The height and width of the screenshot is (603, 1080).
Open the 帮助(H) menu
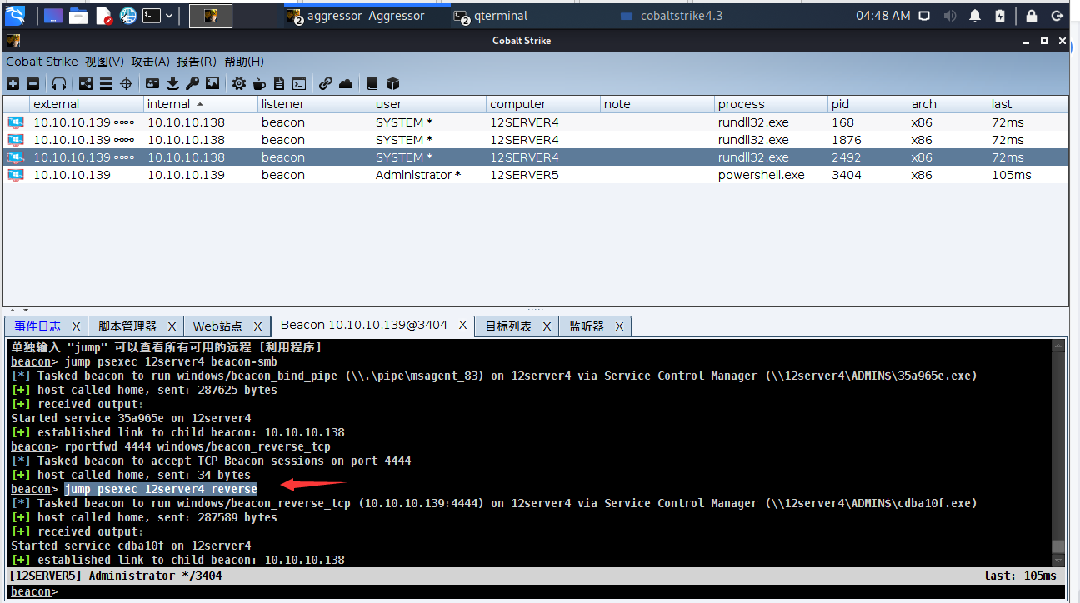tap(243, 62)
